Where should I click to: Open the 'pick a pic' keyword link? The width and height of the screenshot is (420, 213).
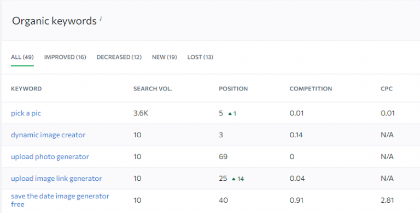(x=26, y=113)
